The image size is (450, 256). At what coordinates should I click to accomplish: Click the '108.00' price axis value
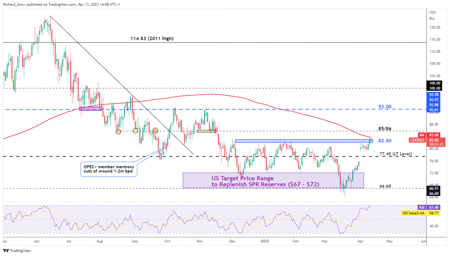(435, 64)
